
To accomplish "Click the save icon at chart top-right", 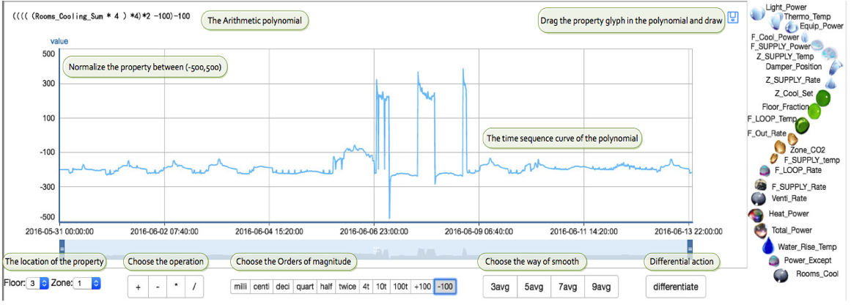I will [x=732, y=19].
